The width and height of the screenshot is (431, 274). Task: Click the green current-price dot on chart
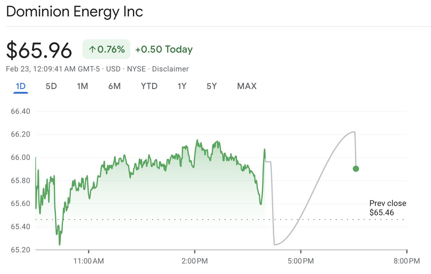pyautogui.click(x=356, y=169)
